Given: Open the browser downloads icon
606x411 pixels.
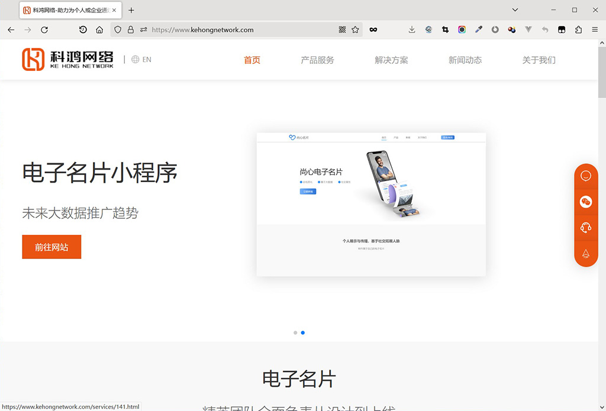Looking at the screenshot, I should click(411, 29).
